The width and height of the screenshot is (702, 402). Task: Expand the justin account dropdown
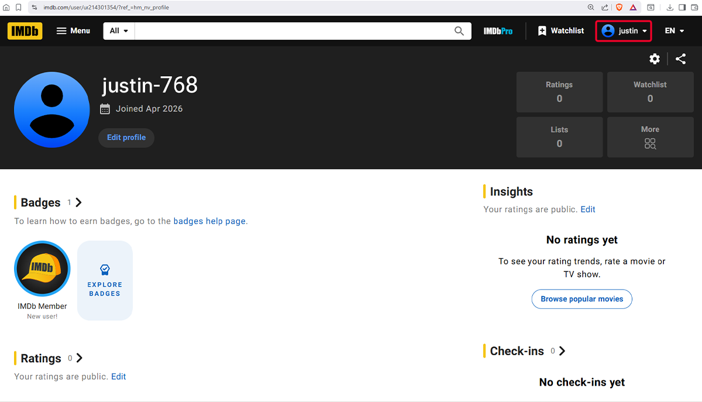click(x=624, y=31)
